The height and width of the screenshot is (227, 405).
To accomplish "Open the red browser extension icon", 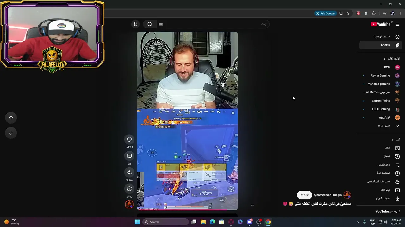I will point(358,13).
